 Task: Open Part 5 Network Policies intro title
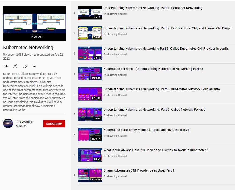click(x=162, y=89)
